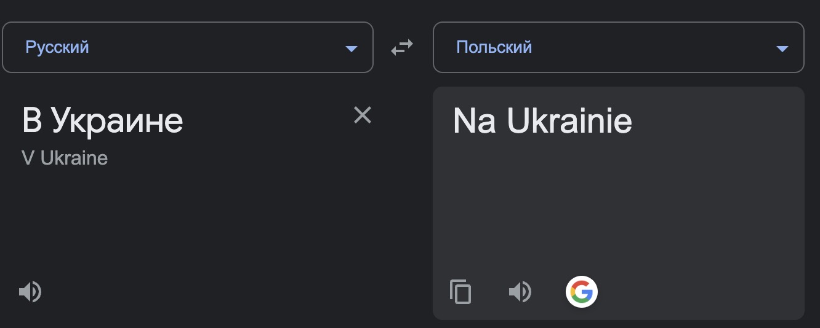
Task: Click the blank space below V Ukraine
Action: [x=185, y=221]
